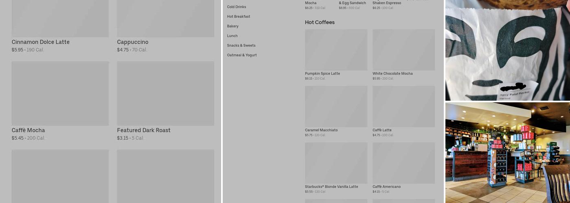The height and width of the screenshot is (203, 570).
Task: Click the Caffè Mocha image placeholder
Action: [60, 93]
